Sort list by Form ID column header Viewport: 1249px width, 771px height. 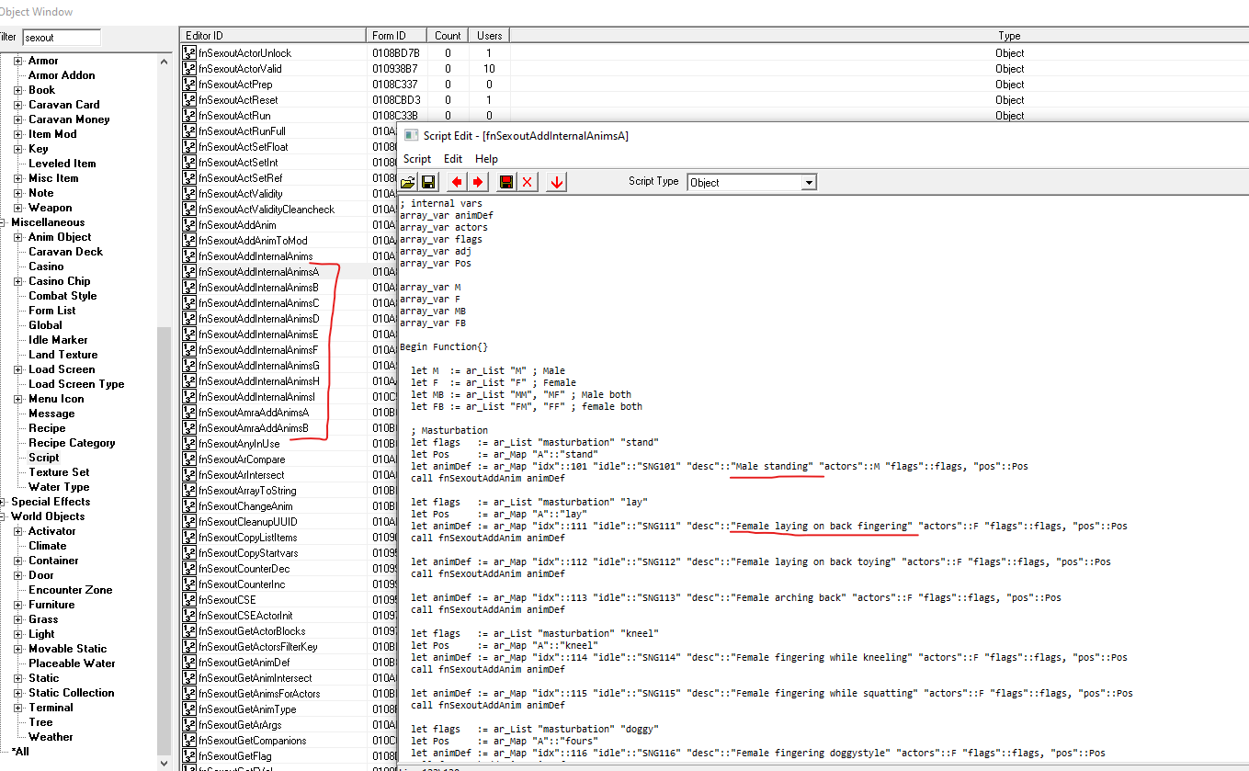pos(398,36)
